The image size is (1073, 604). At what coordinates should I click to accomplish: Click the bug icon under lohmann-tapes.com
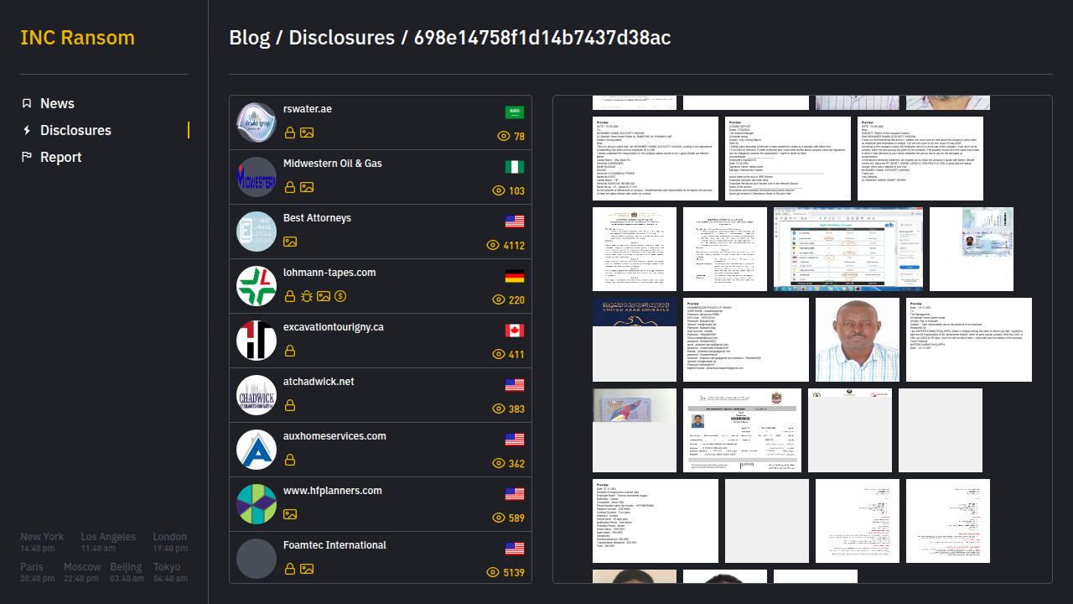coord(307,296)
